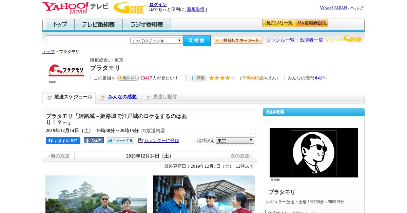
Task: Click the トップ breadcrumb link
Action: click(48, 52)
